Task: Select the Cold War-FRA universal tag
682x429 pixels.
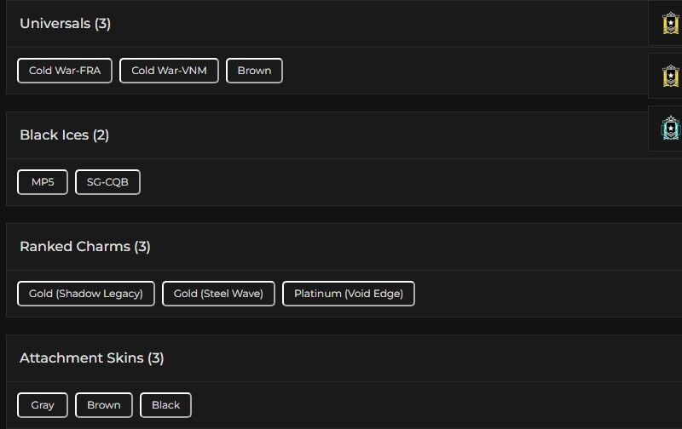Action: pos(65,71)
